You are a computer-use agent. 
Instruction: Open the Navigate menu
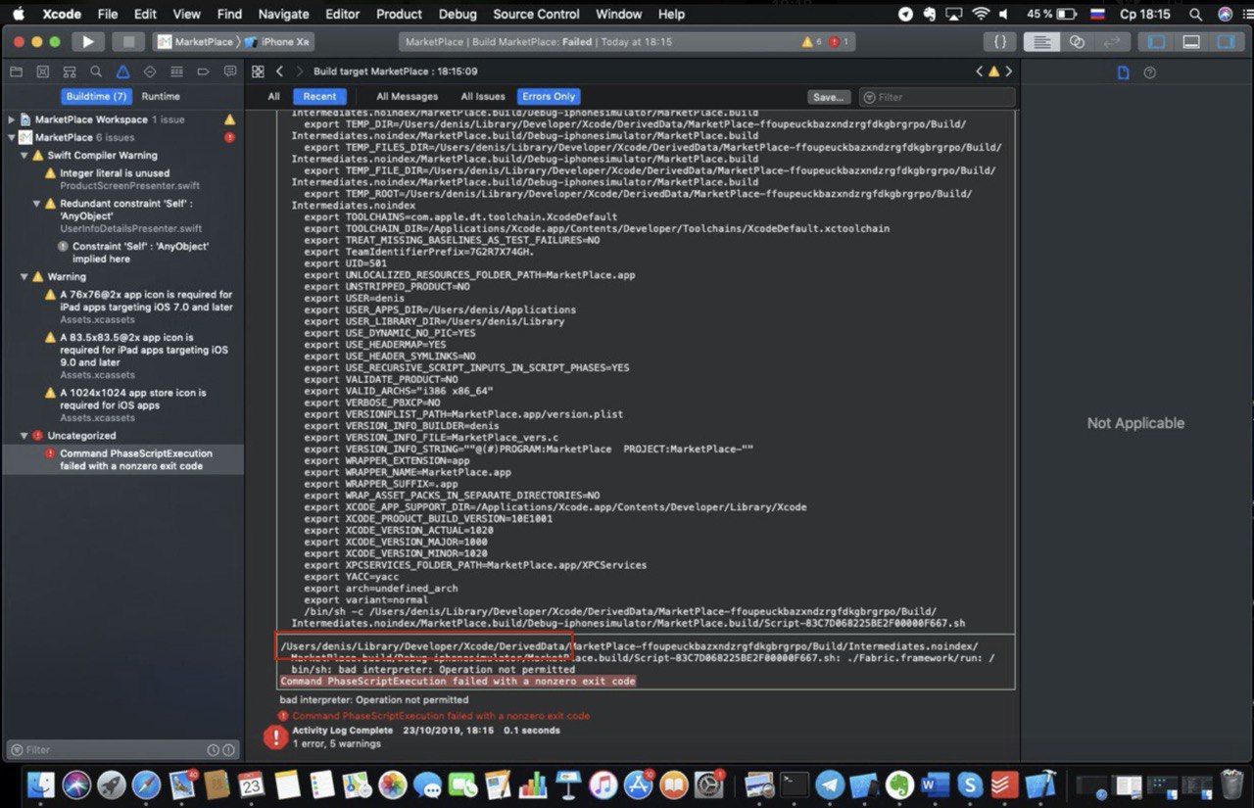pos(283,14)
